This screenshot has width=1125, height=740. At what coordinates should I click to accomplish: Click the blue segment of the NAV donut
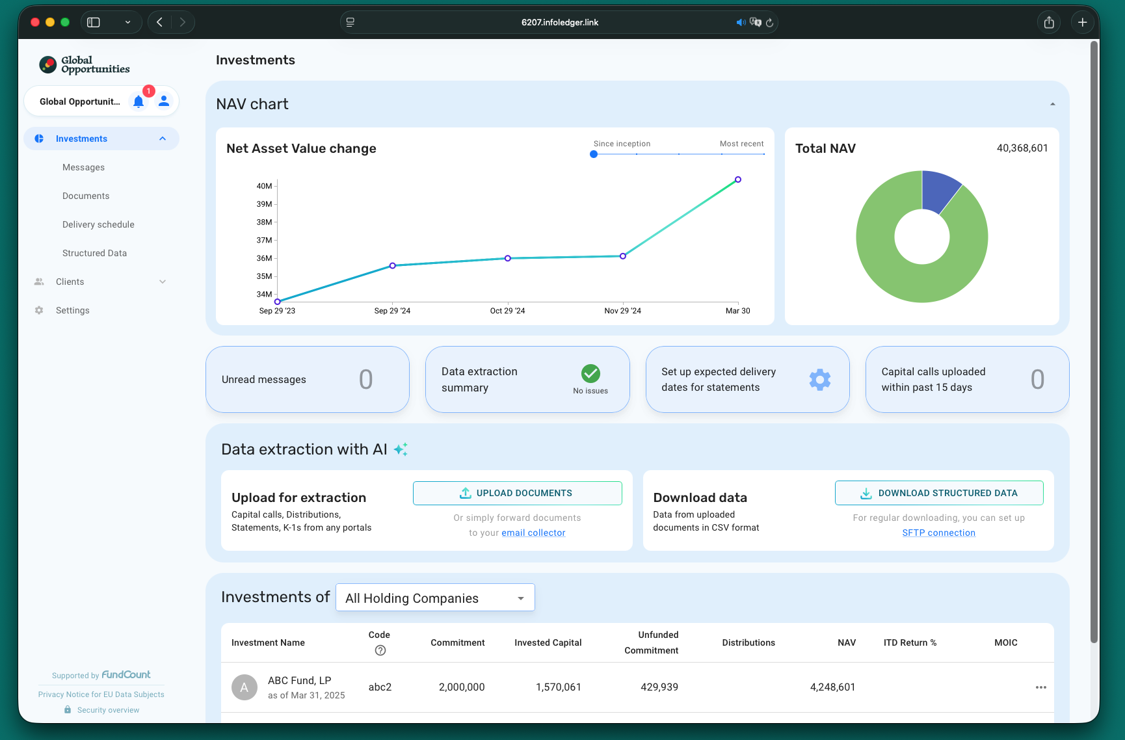coord(939,190)
